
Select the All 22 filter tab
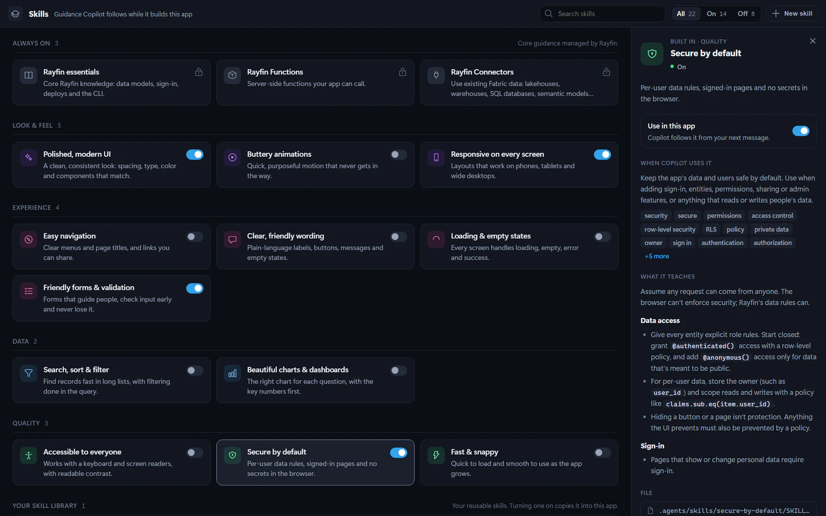coord(686,14)
